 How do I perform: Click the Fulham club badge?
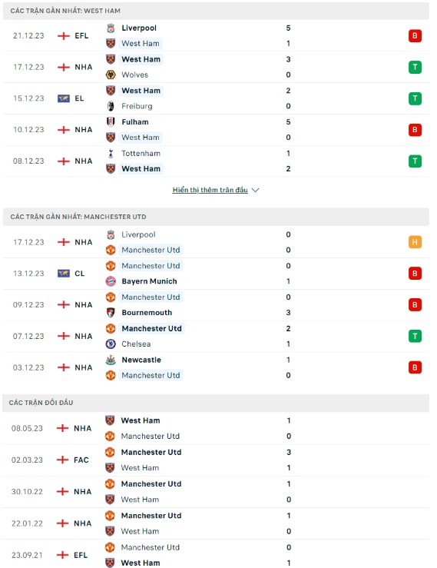111,122
